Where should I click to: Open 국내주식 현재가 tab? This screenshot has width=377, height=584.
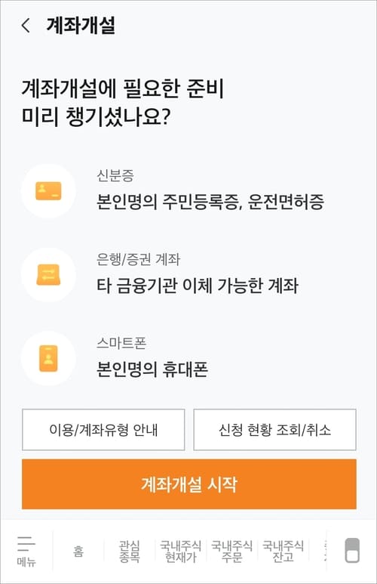[180, 552]
